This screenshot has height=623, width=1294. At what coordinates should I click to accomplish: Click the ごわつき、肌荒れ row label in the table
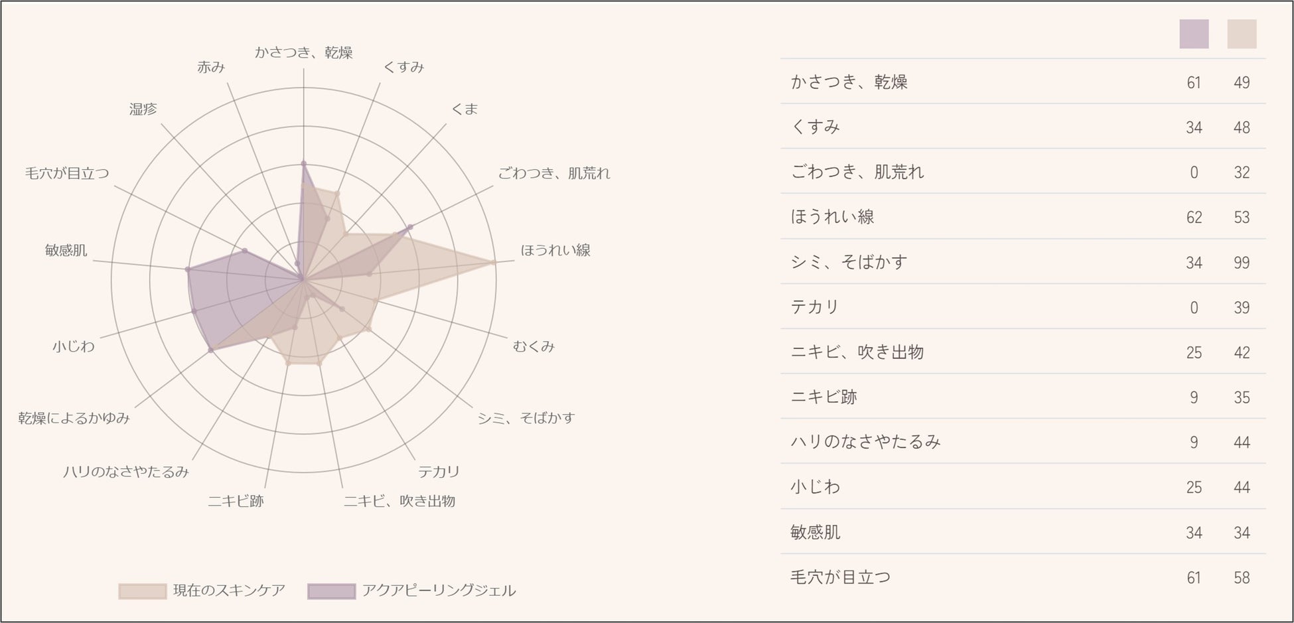point(857,172)
